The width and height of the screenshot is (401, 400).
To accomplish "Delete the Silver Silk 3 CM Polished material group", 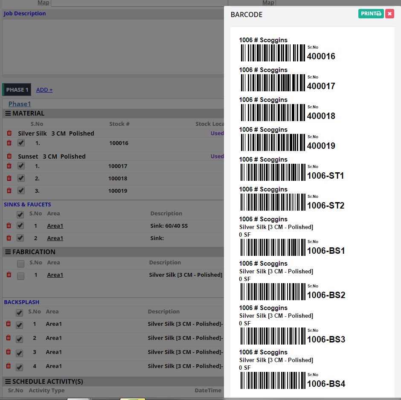I will pos(9,133).
